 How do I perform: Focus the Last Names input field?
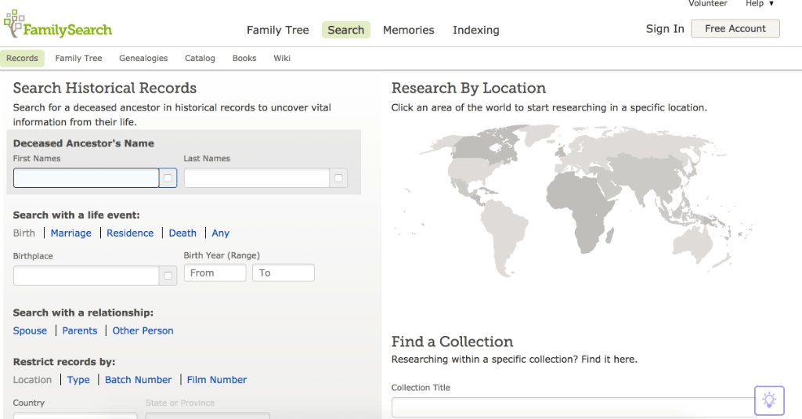(x=257, y=178)
